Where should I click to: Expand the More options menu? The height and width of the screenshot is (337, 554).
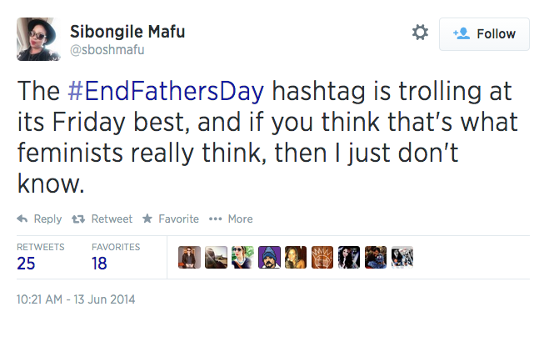231,219
